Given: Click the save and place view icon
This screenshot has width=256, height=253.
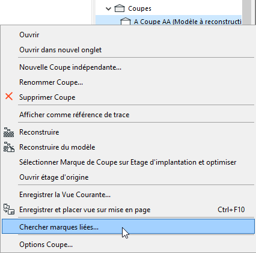Looking at the screenshot, I should (x=9, y=209).
